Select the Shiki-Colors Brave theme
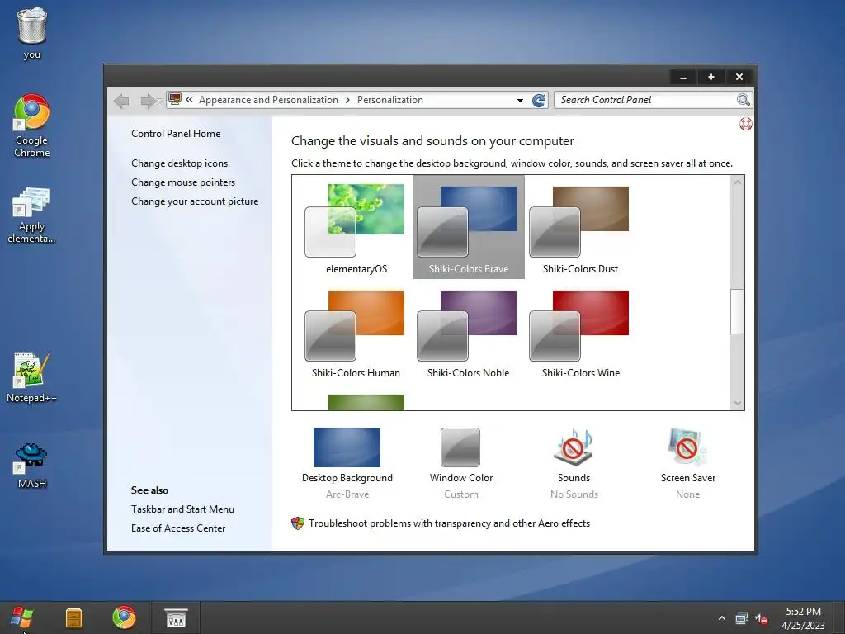845x634 pixels. coord(469,228)
